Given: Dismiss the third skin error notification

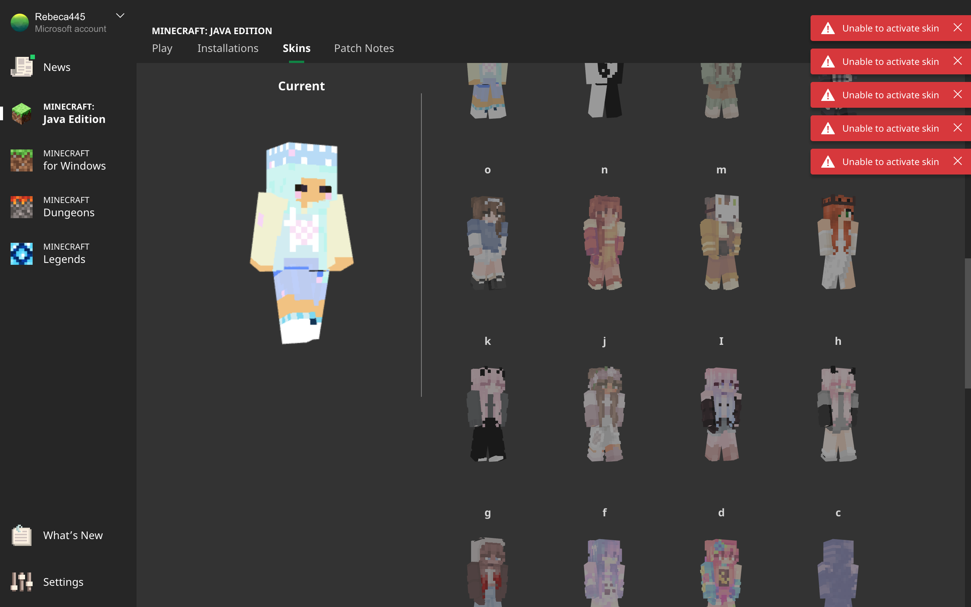Looking at the screenshot, I should (x=957, y=94).
